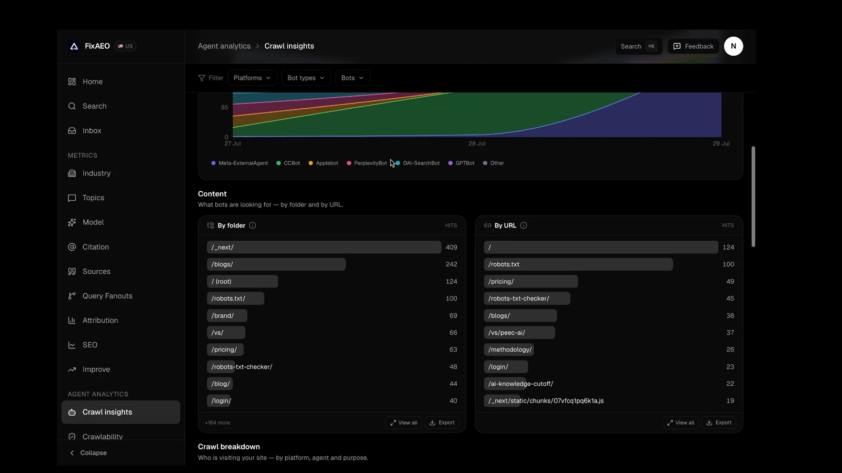
Task: Click the info icon beside By URL
Action: [524, 225]
